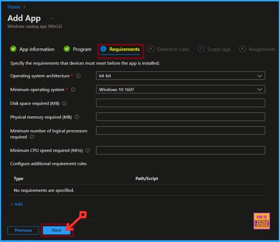The height and width of the screenshot is (242, 280).
Task: Click the Minimum CPU speed input field
Action: (181, 150)
